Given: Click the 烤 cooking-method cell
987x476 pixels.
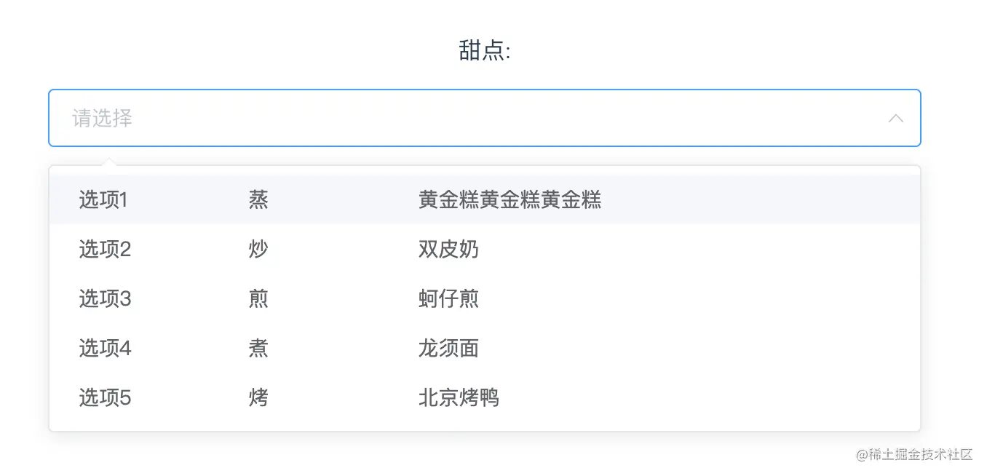Looking at the screenshot, I should (x=258, y=398).
